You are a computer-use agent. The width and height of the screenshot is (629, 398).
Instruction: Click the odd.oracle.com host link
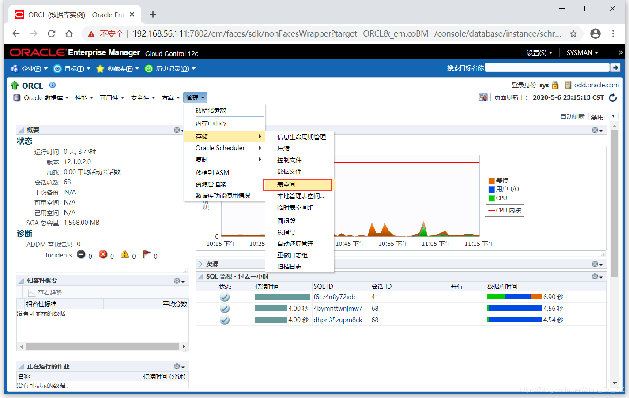pos(596,85)
